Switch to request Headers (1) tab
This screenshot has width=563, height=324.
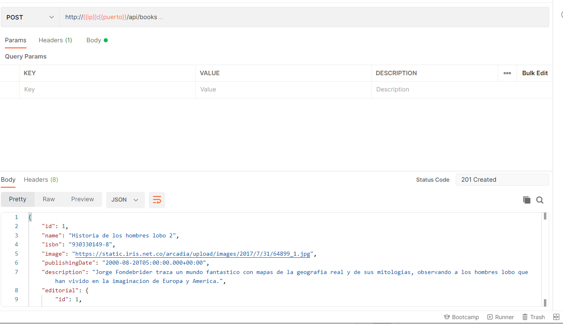pos(55,40)
